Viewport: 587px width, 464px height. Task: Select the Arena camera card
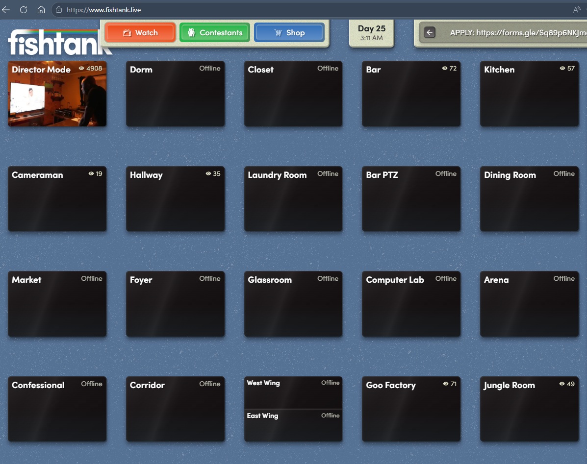(x=529, y=304)
